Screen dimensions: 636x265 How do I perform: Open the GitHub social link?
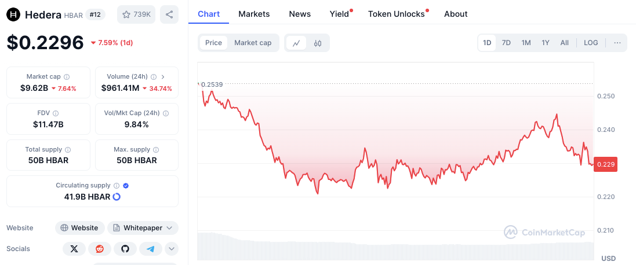[x=125, y=249]
